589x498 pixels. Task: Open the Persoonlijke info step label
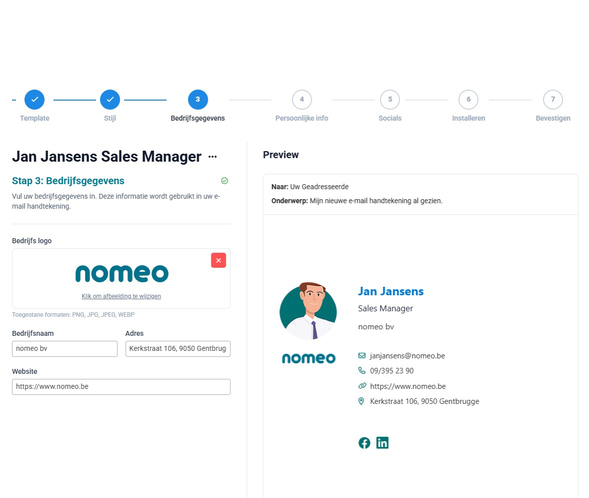pos(302,118)
